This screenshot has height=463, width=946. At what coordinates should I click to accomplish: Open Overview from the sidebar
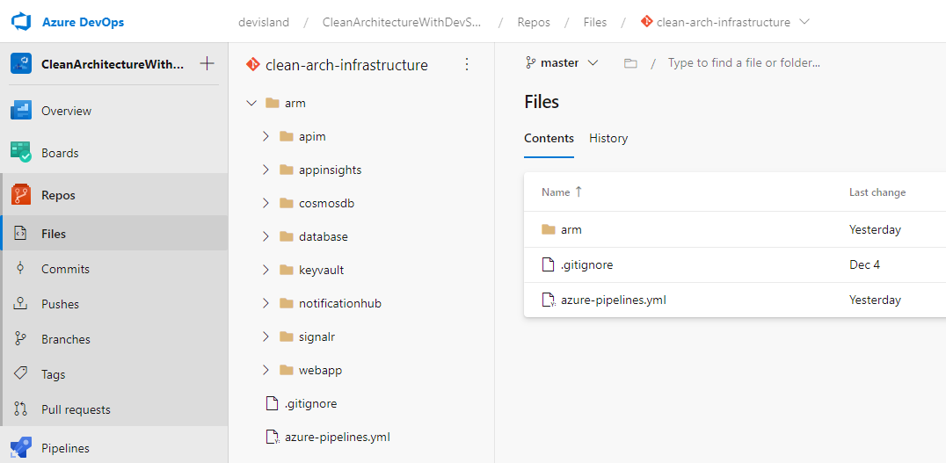[x=114, y=111]
